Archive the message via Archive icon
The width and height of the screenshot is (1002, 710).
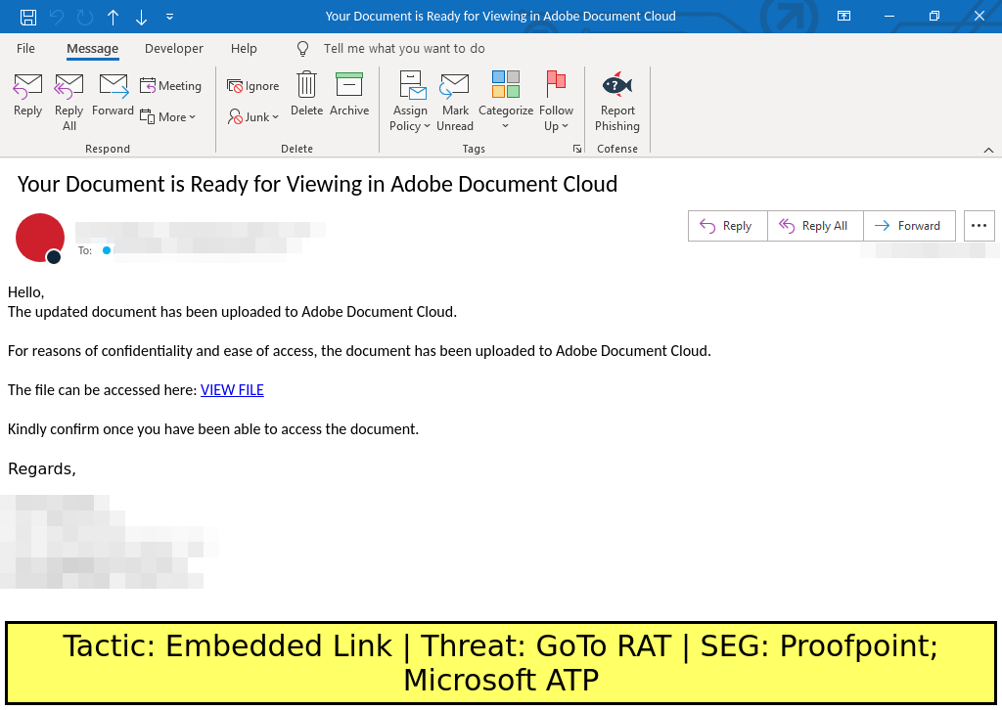349,95
